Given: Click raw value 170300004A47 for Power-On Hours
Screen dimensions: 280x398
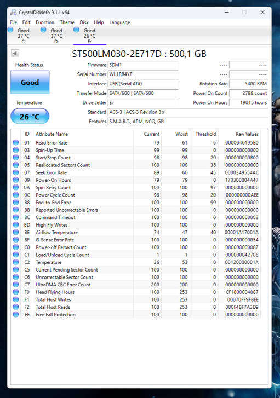Looking at the screenshot, I should tap(242, 180).
